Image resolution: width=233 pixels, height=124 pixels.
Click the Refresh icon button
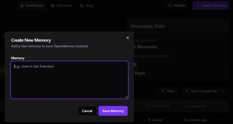tap(170, 5)
